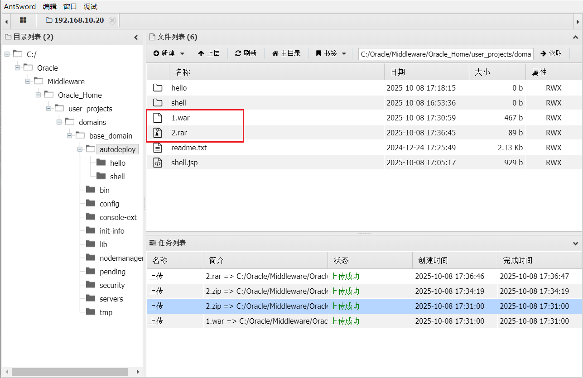The image size is (583, 378).
Task: Click the file path input field
Action: pos(446,54)
